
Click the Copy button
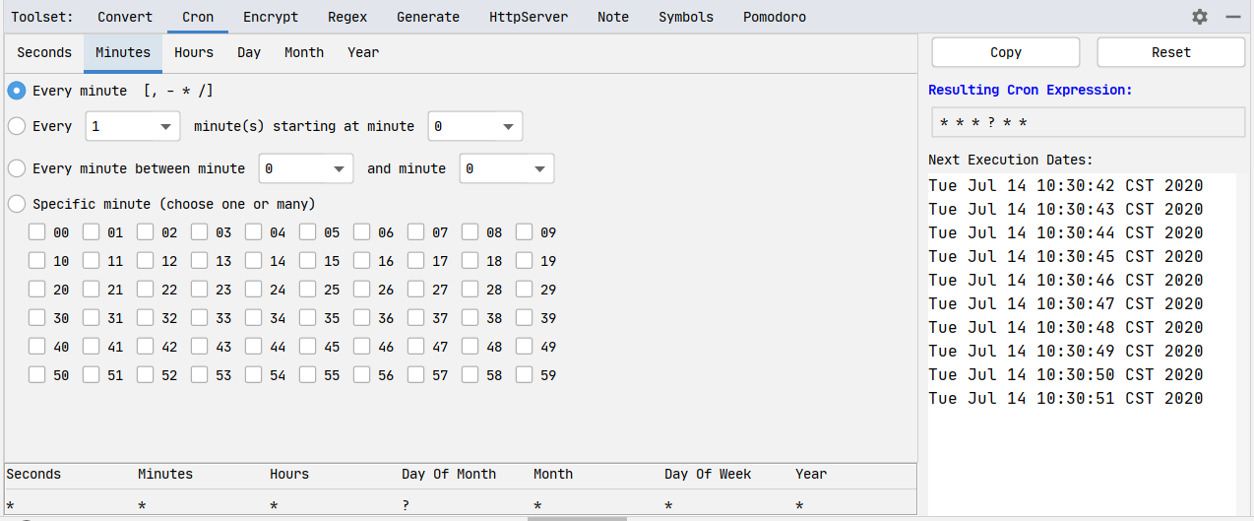tap(1006, 52)
